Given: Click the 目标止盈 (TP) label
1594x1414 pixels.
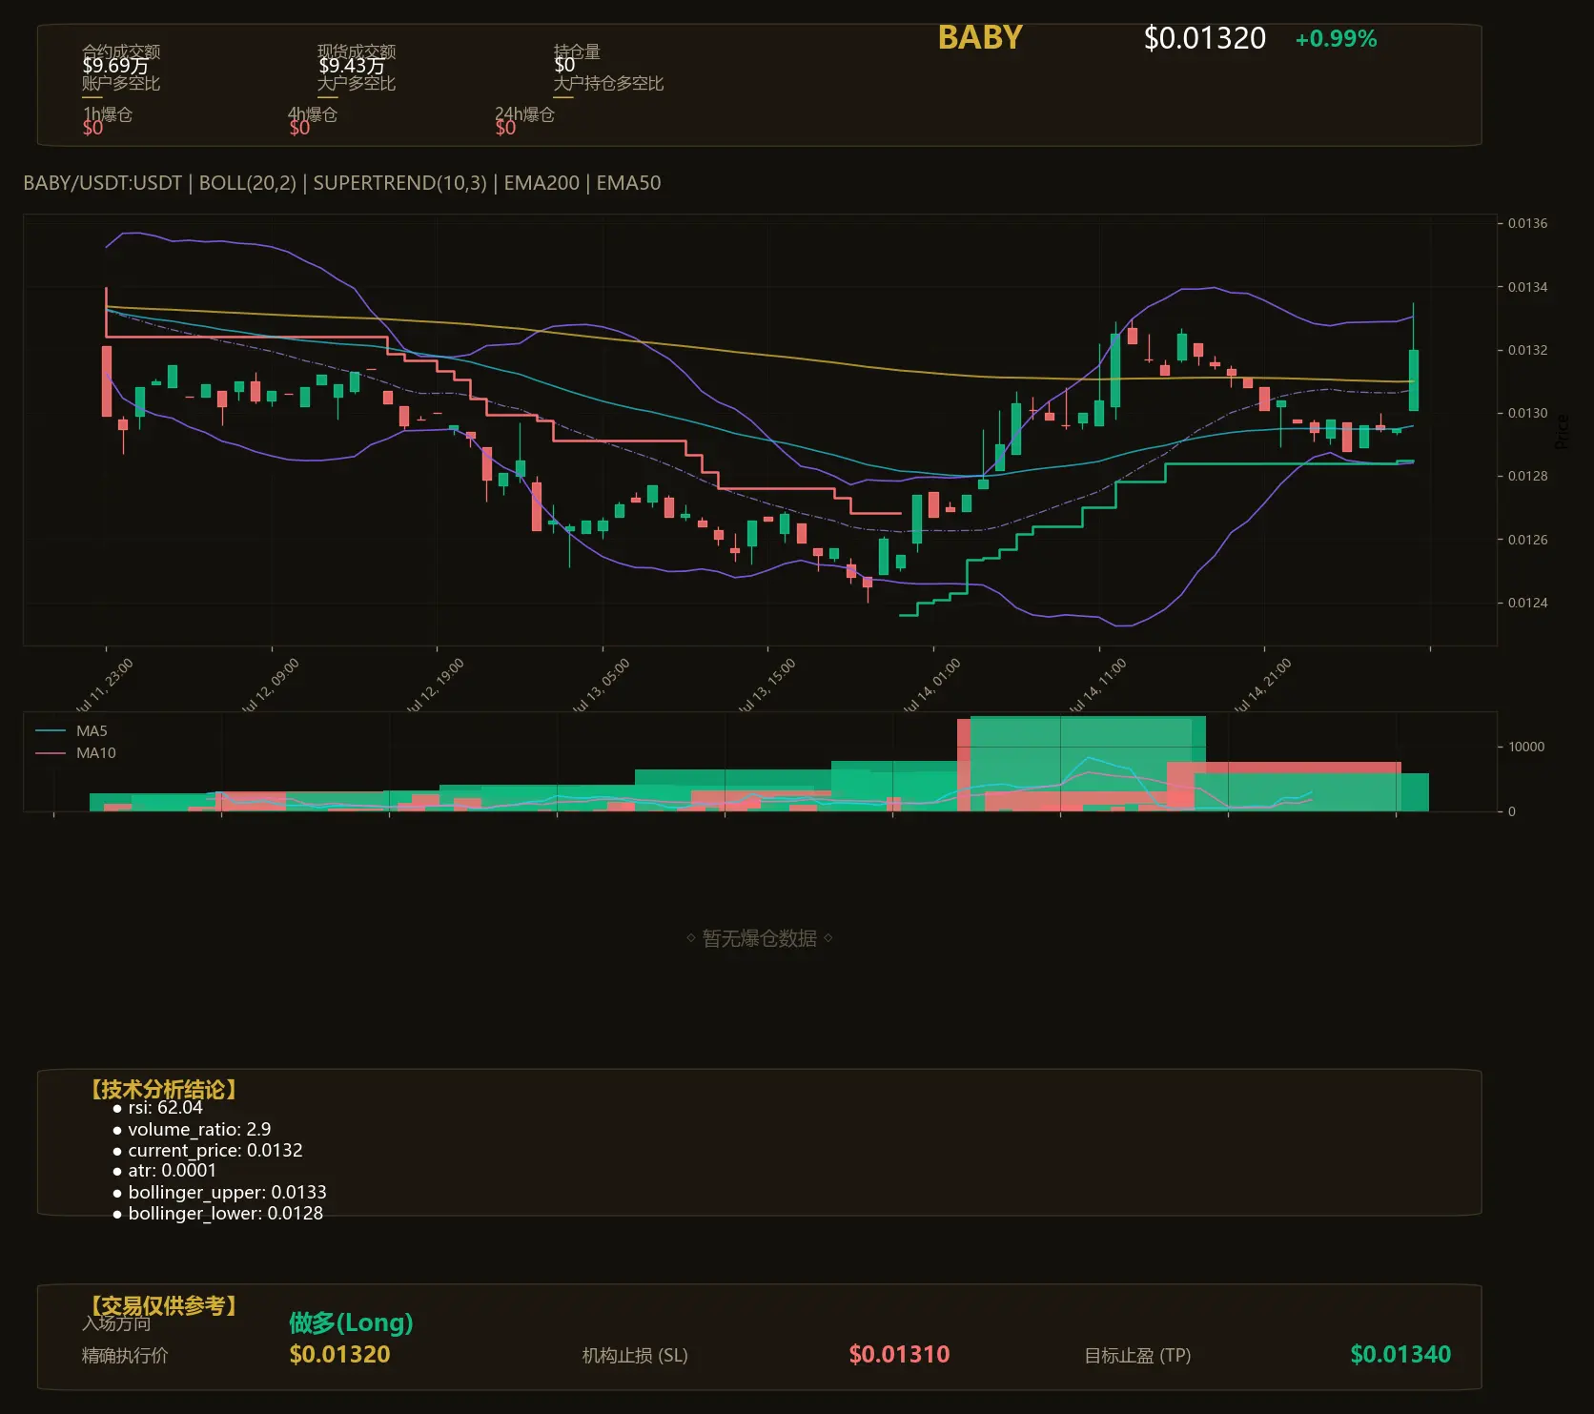Looking at the screenshot, I should click(x=1137, y=1356).
